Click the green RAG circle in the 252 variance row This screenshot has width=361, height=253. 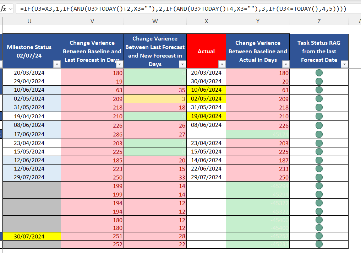click(319, 244)
